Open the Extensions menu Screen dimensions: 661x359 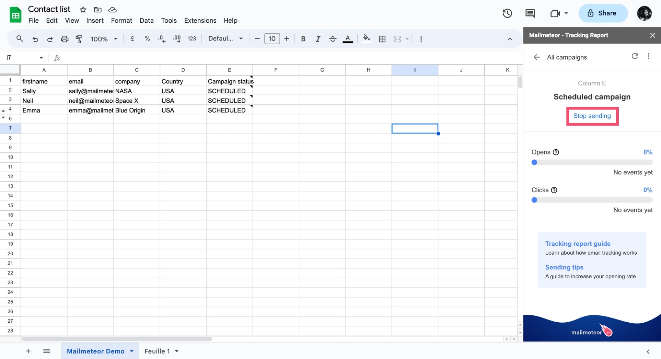point(200,21)
